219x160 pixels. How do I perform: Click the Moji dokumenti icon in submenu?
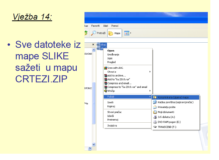(x=155, y=112)
